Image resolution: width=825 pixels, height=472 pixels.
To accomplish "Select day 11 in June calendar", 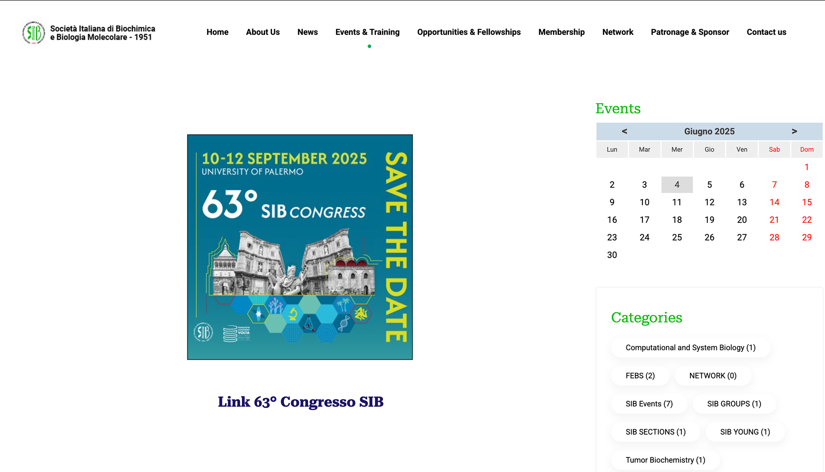I will [677, 202].
